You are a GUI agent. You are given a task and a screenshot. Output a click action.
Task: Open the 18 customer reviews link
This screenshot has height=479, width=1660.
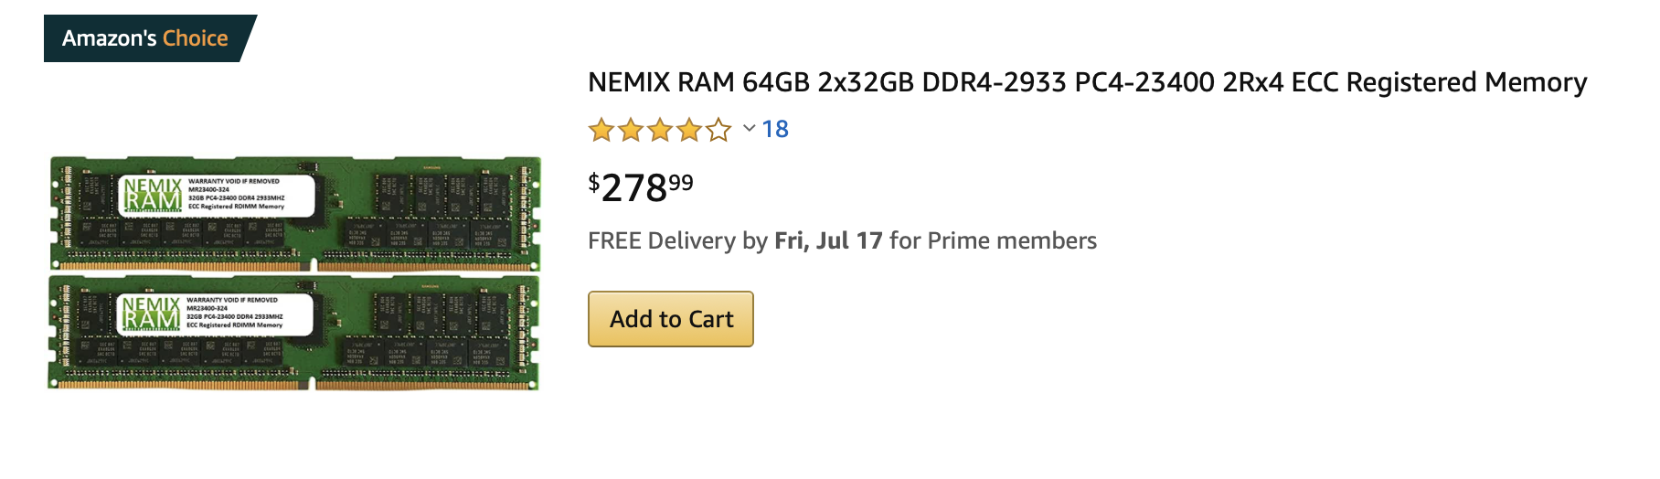(775, 129)
